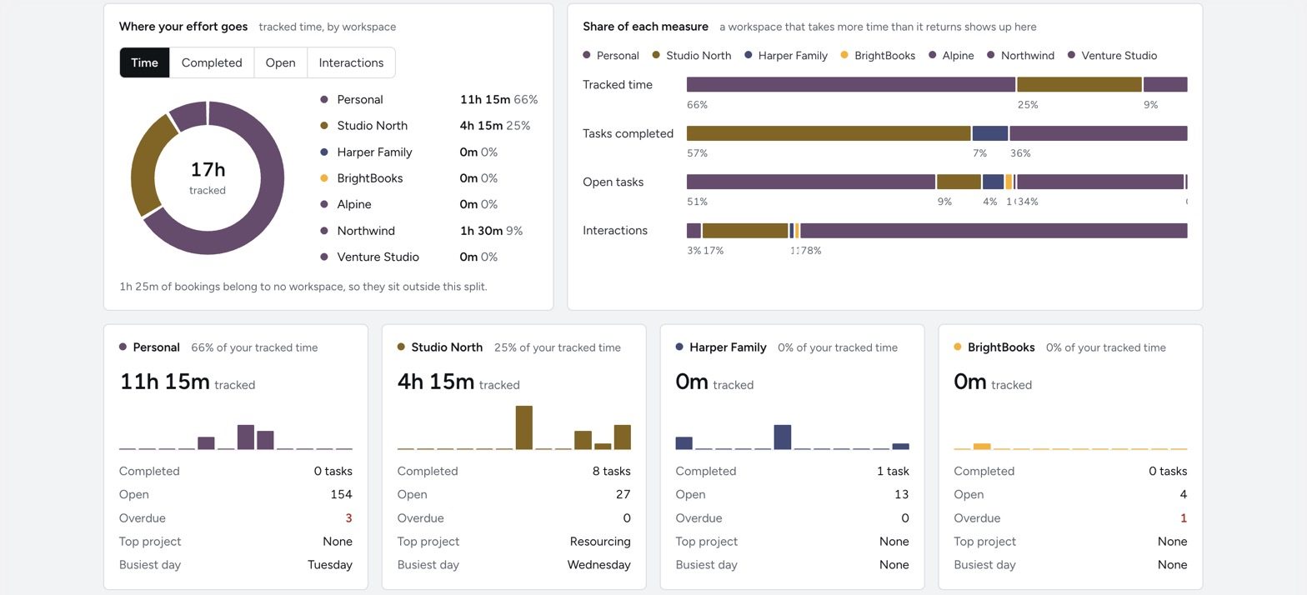Click the tallest bar in Studio North sparkline
The width and height of the screenshot is (1307, 595).
click(523, 427)
